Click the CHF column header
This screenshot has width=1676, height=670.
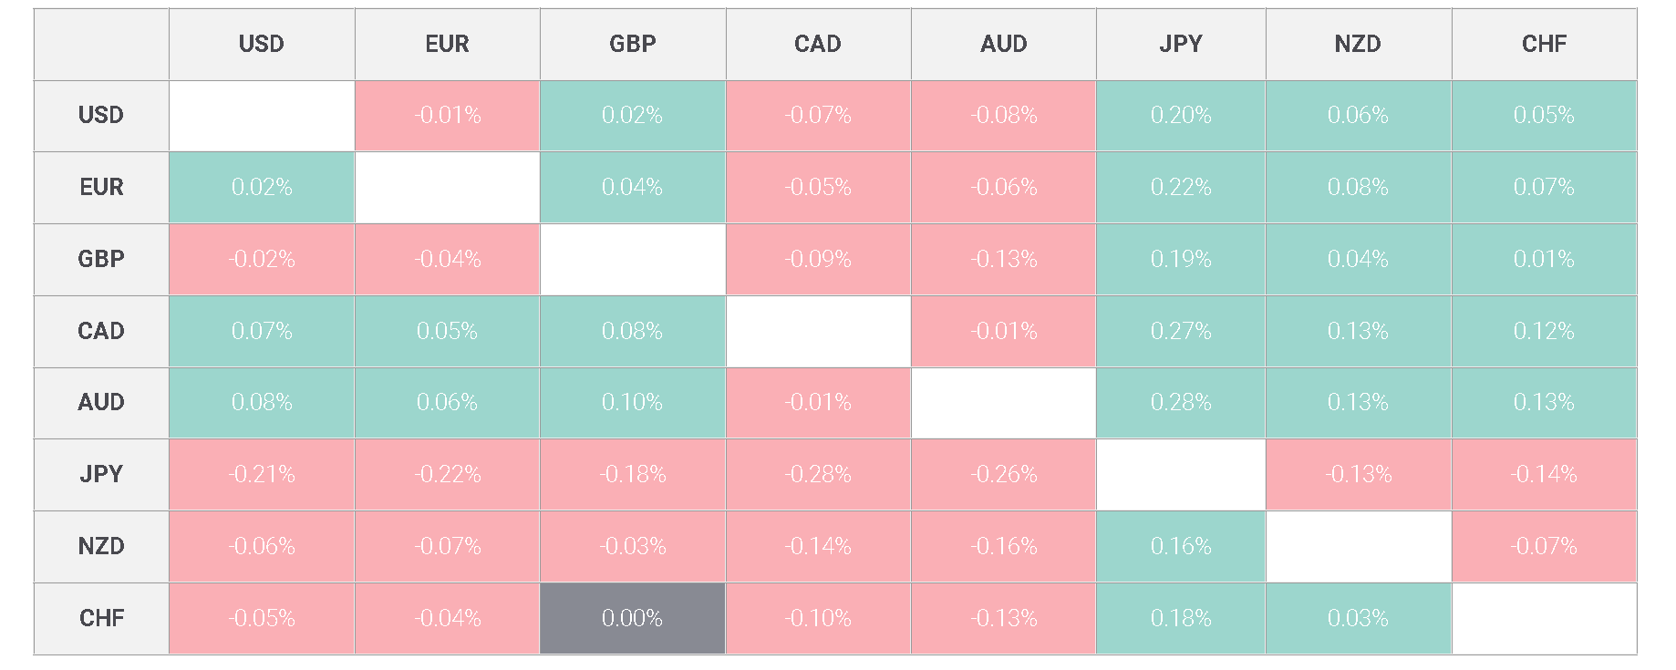coord(1544,44)
